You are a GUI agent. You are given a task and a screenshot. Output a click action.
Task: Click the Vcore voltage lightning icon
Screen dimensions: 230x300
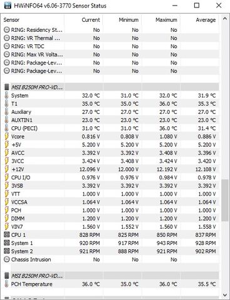tap(7, 136)
